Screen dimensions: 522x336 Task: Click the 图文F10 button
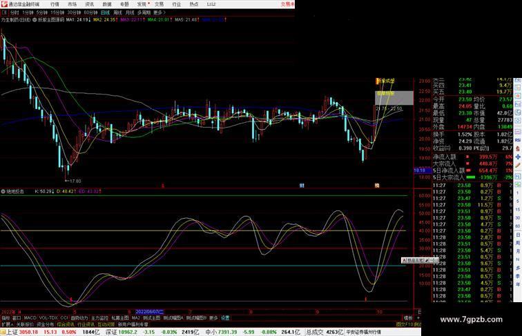405,324
